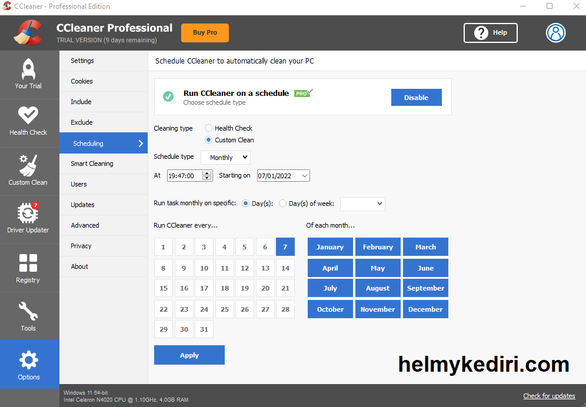
Task: Open Registry grid icon
Action: coord(28,263)
